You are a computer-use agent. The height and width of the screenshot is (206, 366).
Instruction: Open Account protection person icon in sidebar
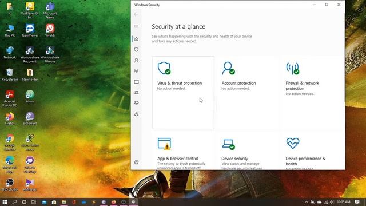136,60
